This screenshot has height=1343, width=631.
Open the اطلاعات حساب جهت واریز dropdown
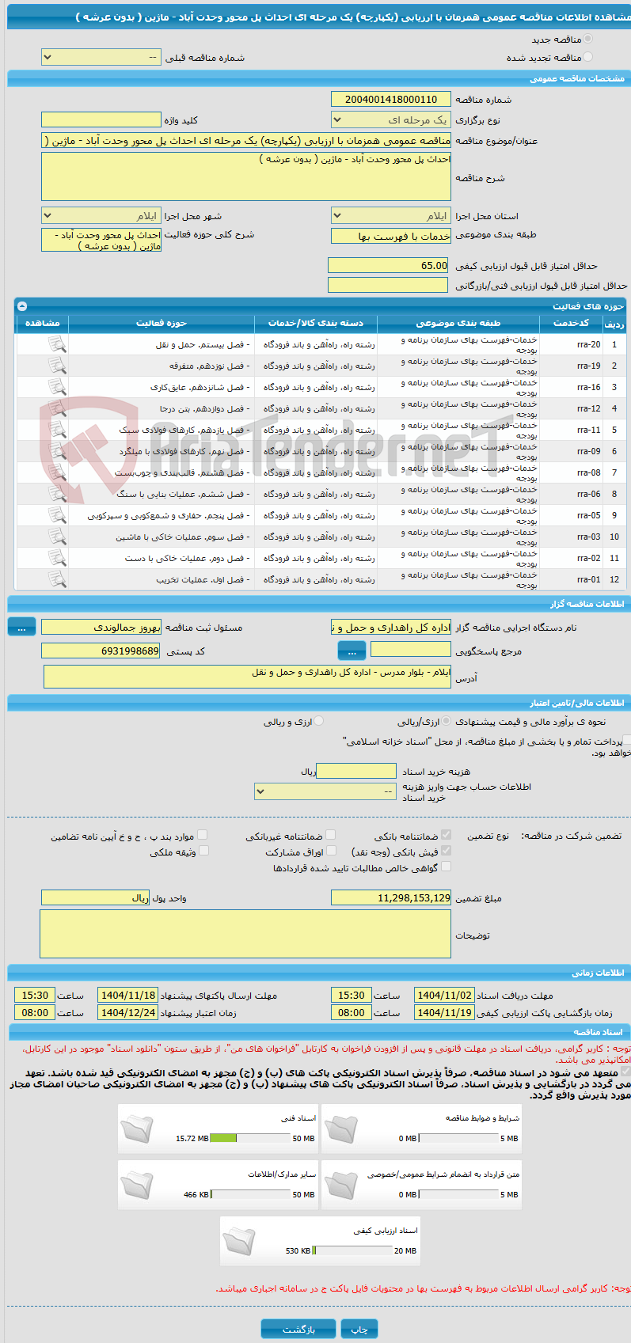click(325, 791)
